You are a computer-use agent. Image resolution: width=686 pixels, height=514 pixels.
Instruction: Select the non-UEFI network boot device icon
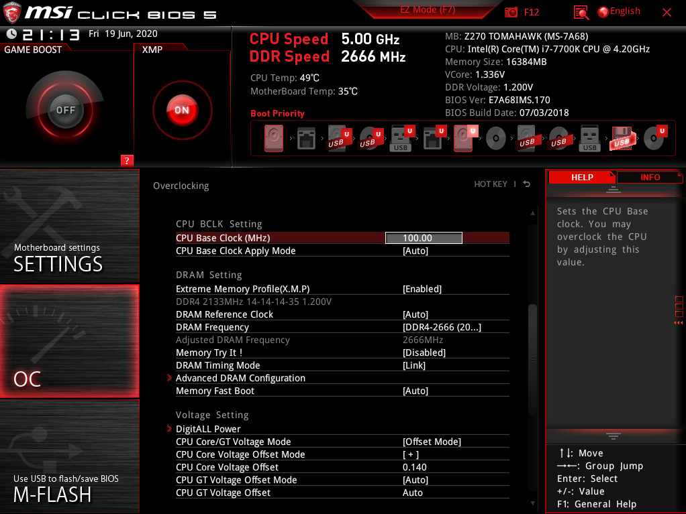coord(306,139)
